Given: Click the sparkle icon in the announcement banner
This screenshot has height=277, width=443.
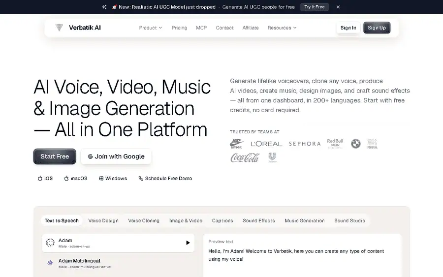Looking at the screenshot, I should pos(104,7).
